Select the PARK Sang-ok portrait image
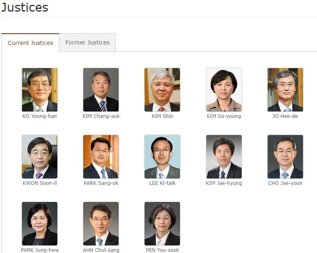The image size is (317, 253). 101,156
